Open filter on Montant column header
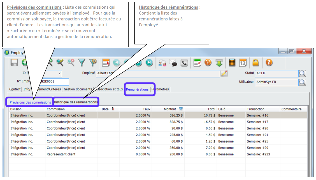 [181, 109]
